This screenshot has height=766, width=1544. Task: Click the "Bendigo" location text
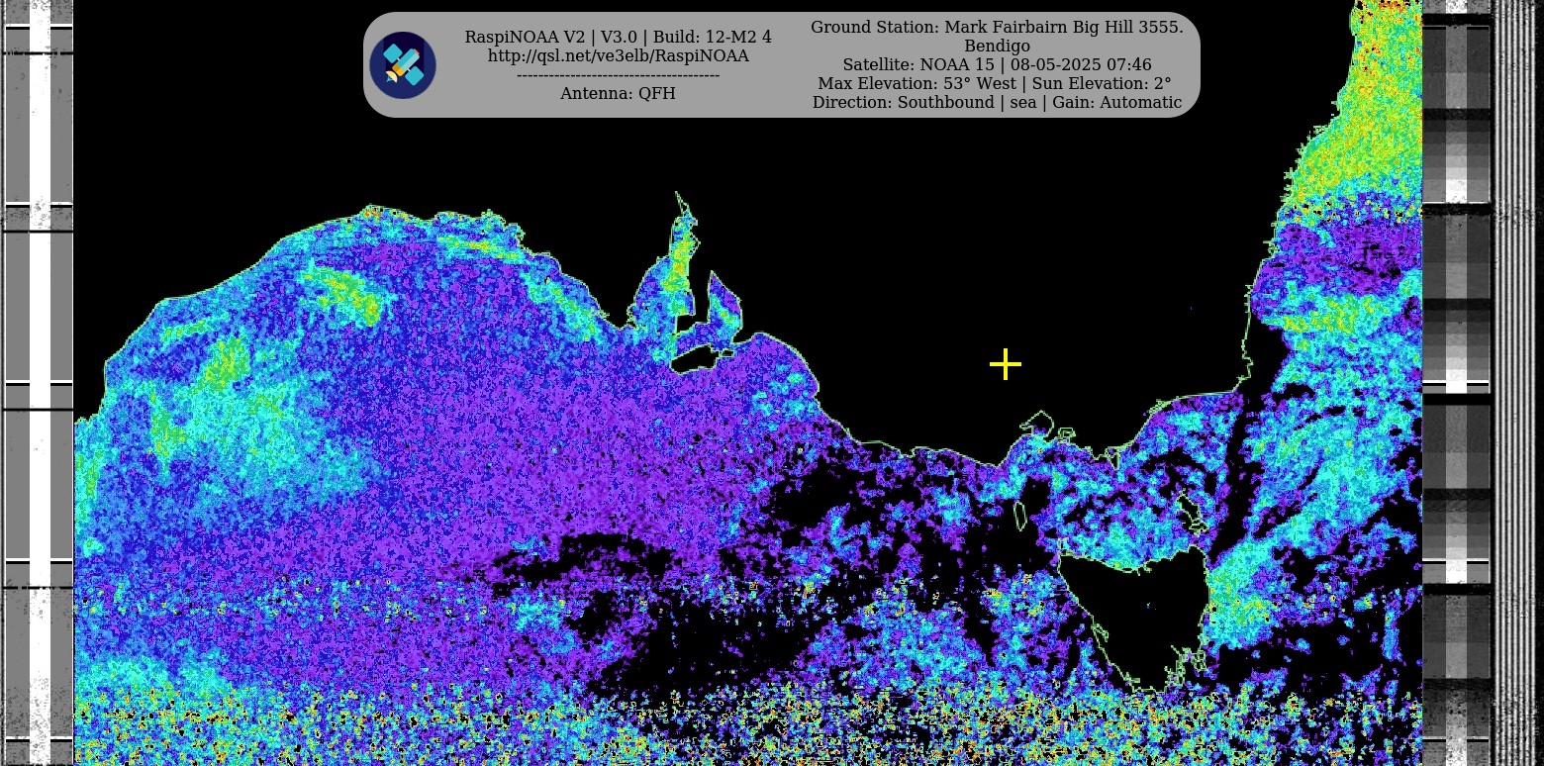(997, 46)
